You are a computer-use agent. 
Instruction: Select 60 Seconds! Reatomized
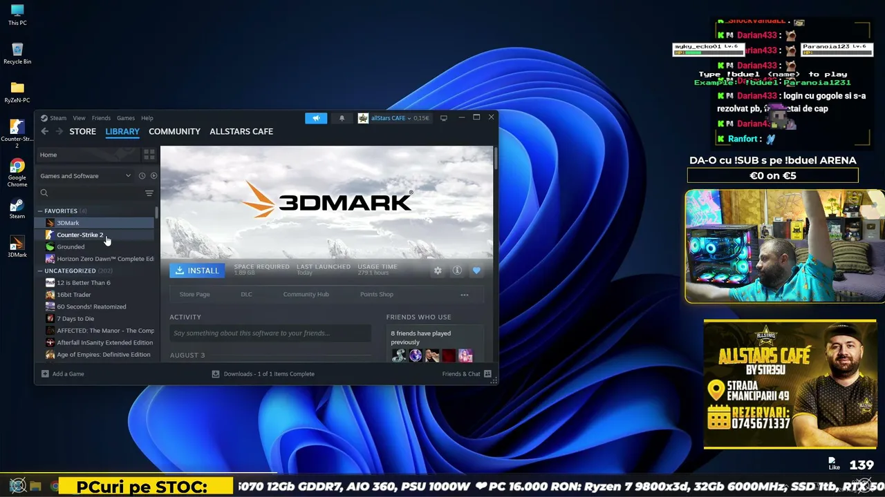click(95, 306)
